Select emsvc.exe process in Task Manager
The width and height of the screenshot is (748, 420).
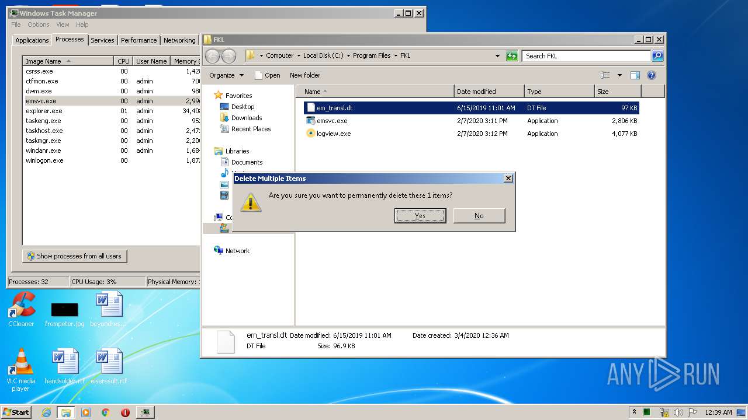112,101
